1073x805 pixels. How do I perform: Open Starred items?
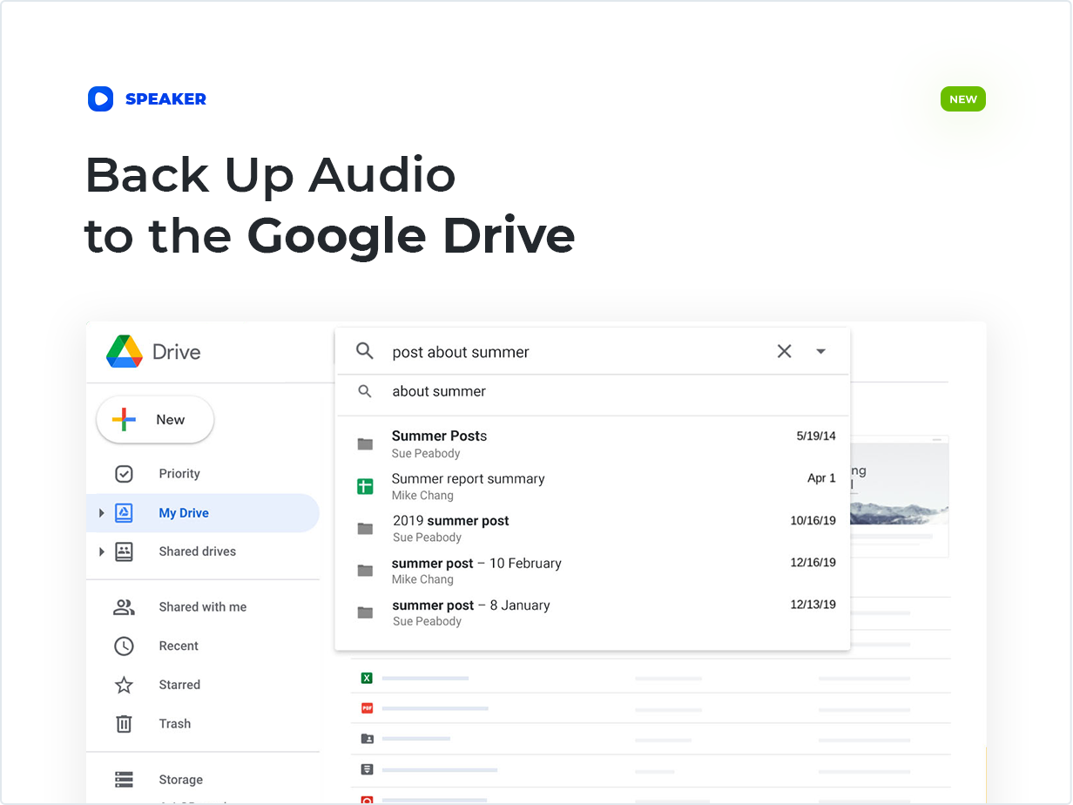coord(179,685)
